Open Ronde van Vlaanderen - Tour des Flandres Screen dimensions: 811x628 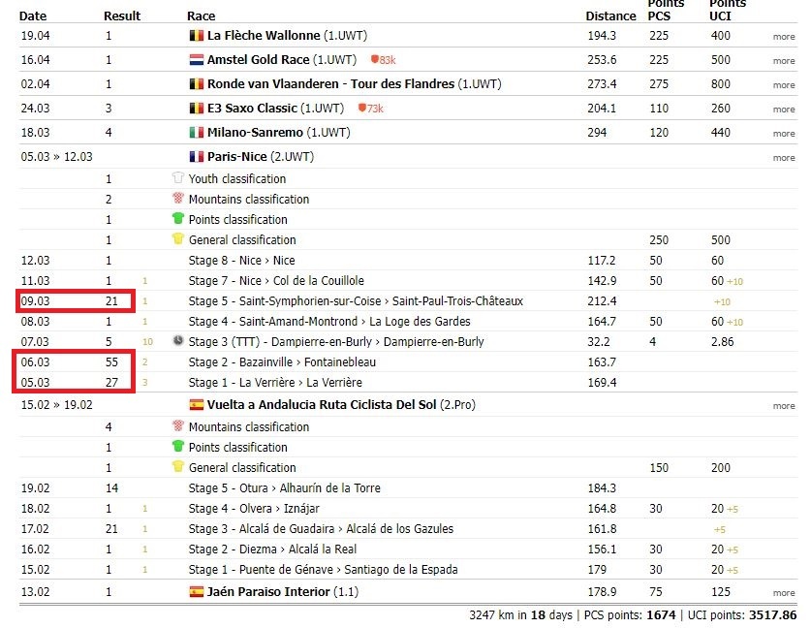point(331,84)
